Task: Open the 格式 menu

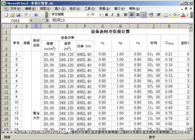Action: tap(75, 9)
